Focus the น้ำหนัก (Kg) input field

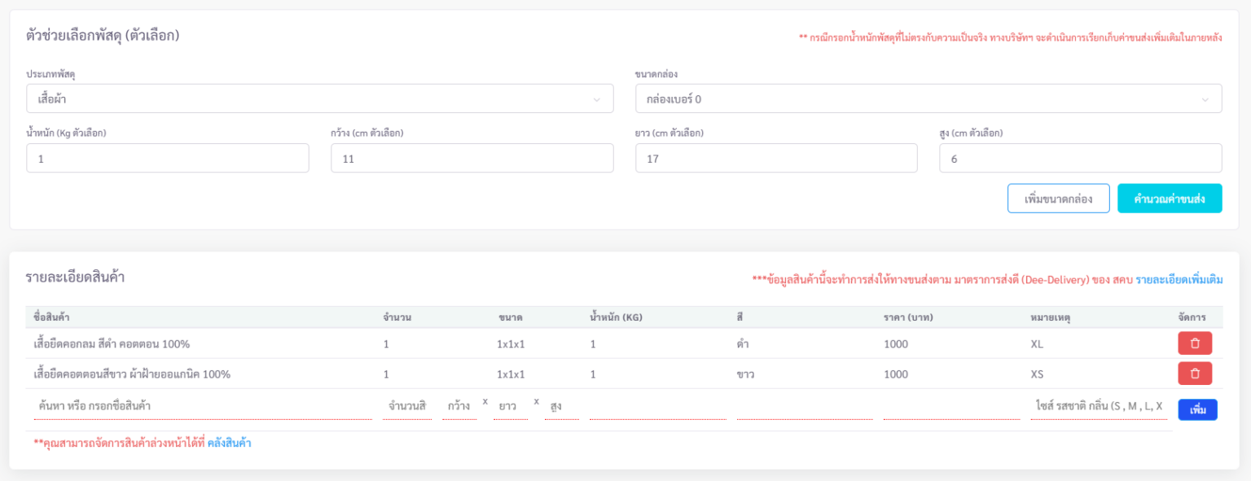click(x=167, y=159)
